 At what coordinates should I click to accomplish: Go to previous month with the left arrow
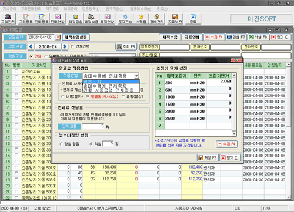tap(31, 46)
